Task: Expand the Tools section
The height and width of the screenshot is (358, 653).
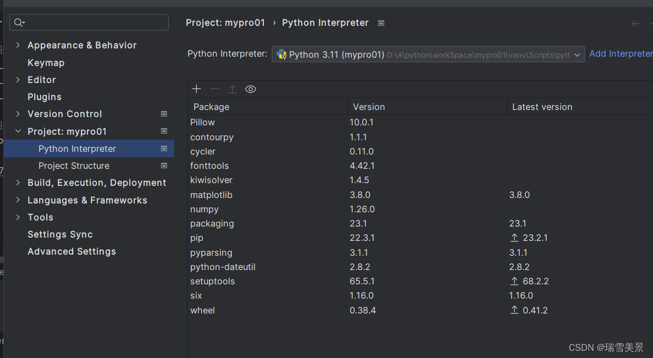Action: coord(18,217)
